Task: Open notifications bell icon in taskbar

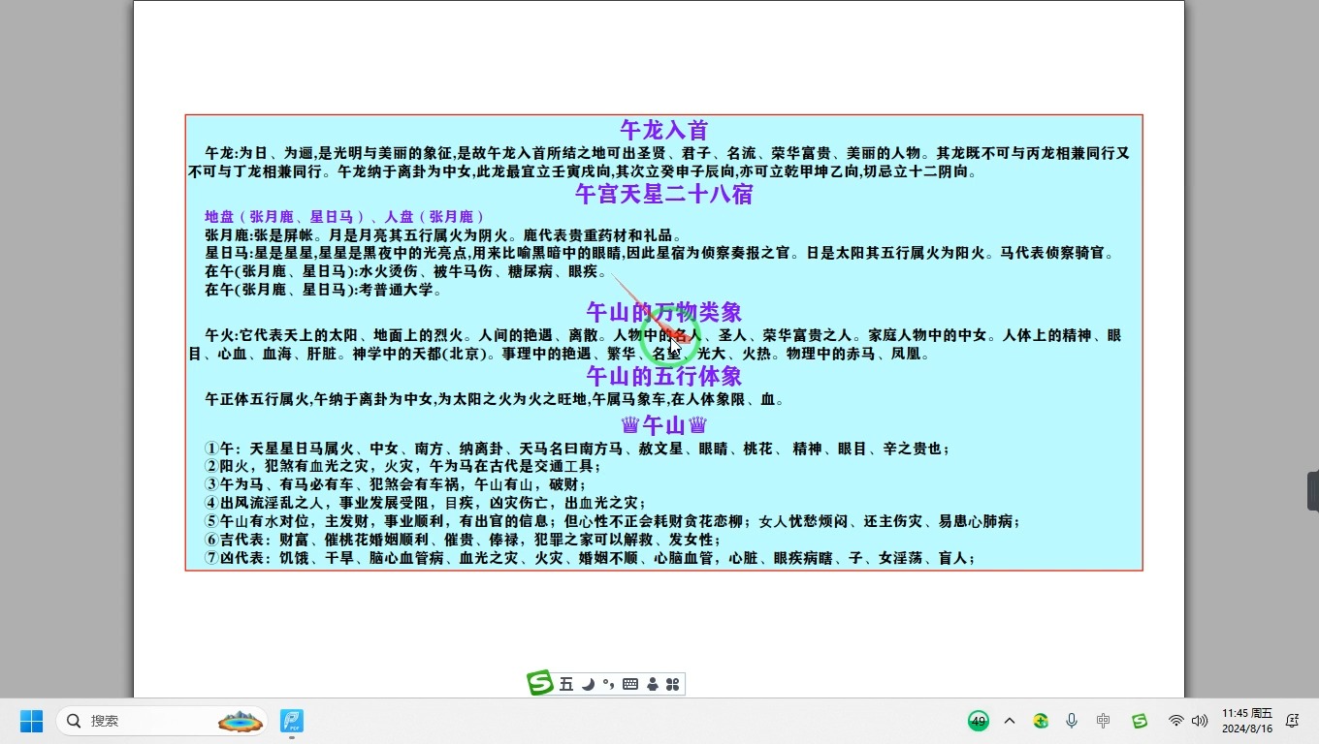Action: point(1292,721)
